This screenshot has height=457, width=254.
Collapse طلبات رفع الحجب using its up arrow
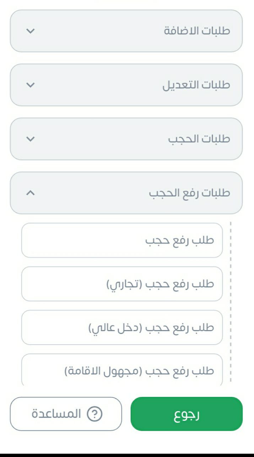pyautogui.click(x=31, y=193)
